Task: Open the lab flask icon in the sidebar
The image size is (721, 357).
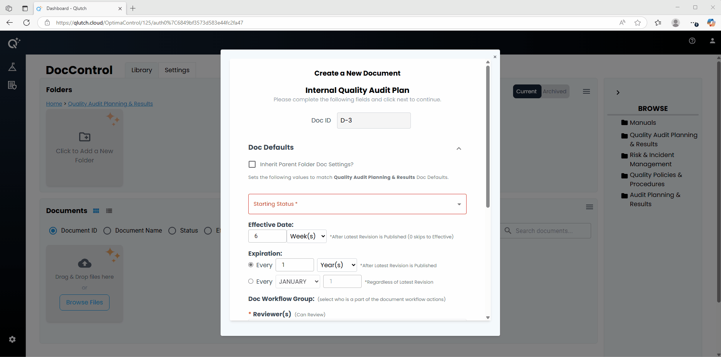Action: click(12, 67)
